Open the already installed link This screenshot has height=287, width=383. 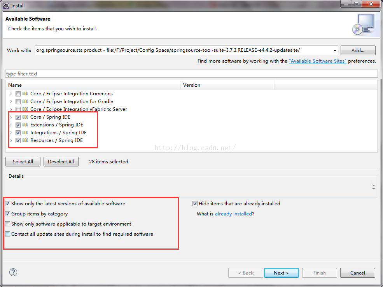[233, 214]
